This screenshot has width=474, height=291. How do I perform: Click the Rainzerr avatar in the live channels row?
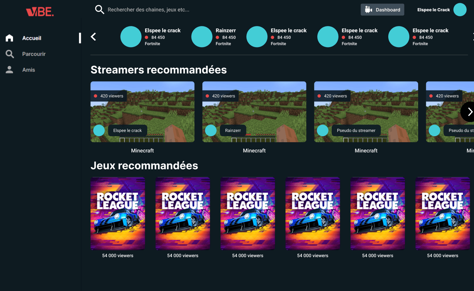click(202, 37)
